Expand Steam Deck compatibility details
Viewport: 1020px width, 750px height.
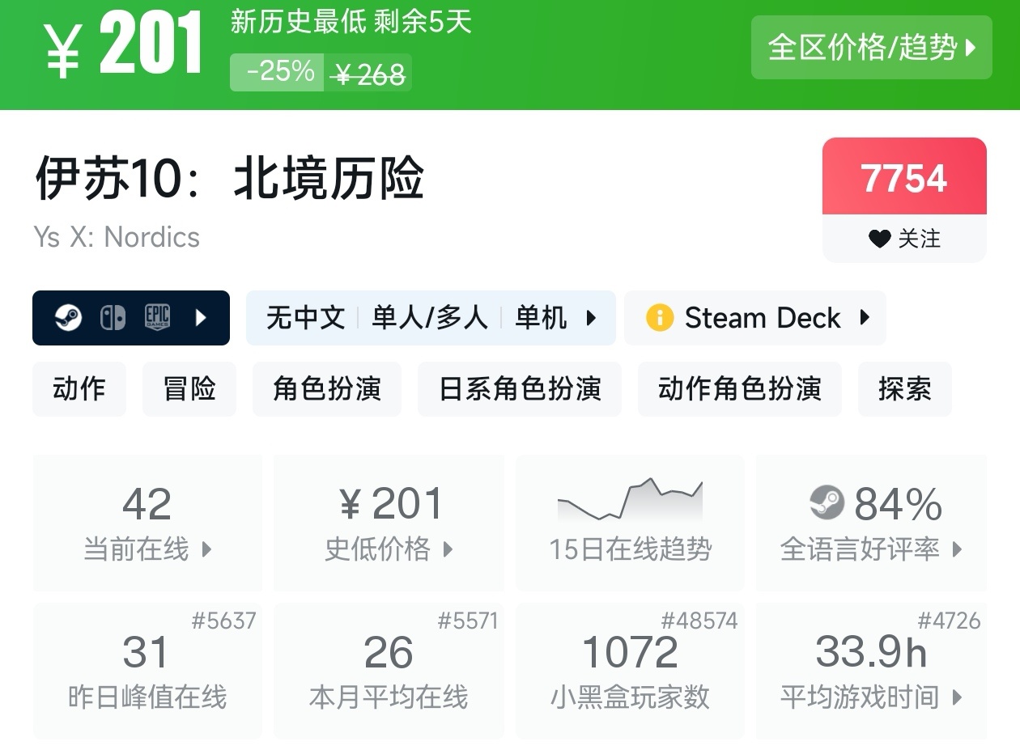point(865,318)
